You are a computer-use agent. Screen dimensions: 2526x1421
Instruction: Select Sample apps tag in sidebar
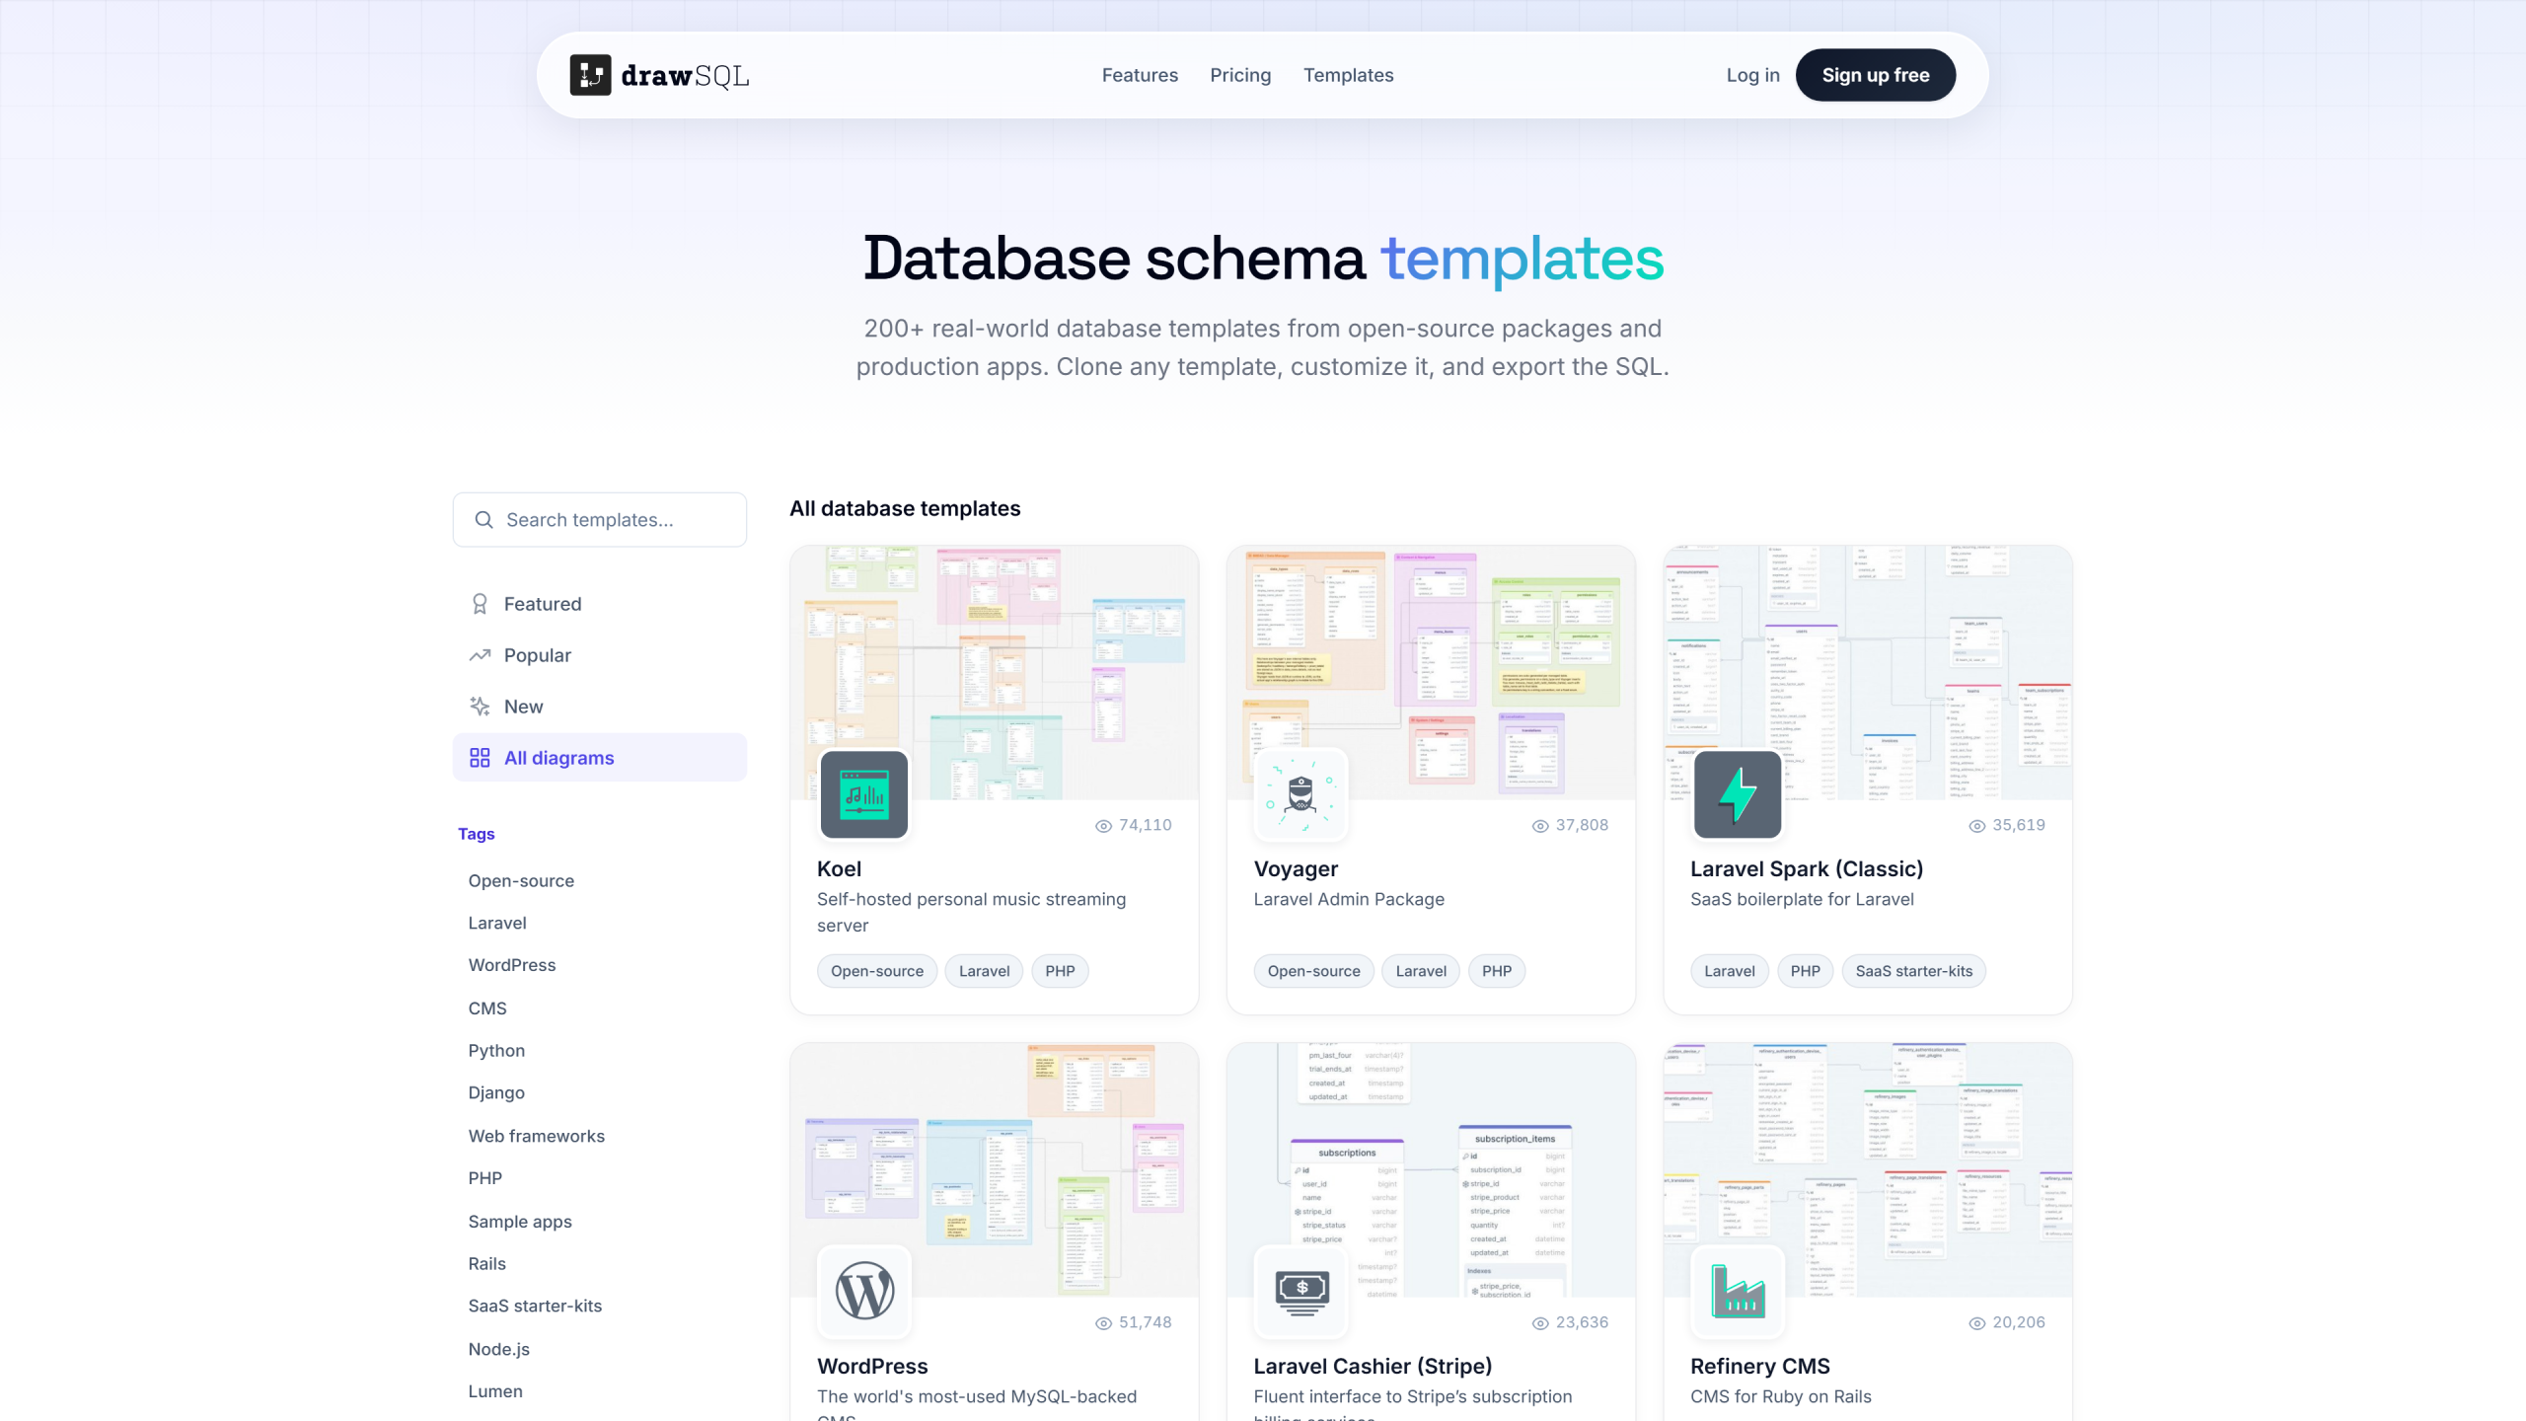click(x=520, y=1222)
